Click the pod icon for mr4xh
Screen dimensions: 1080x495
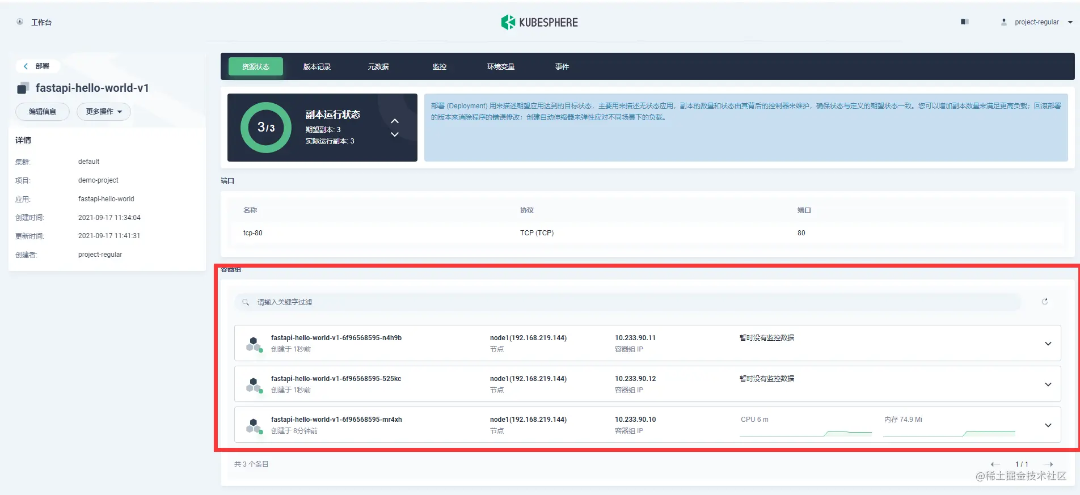[x=254, y=425]
